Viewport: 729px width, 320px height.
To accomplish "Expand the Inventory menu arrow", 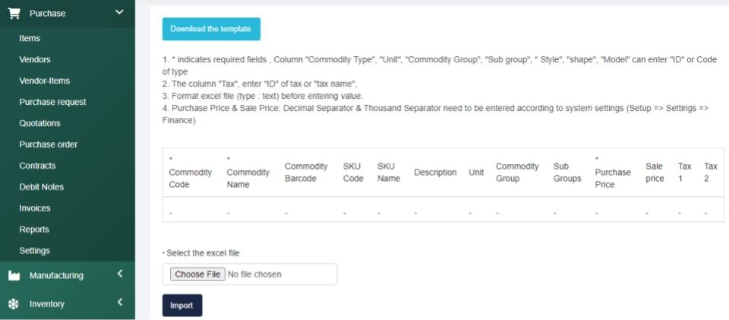I will point(119,303).
